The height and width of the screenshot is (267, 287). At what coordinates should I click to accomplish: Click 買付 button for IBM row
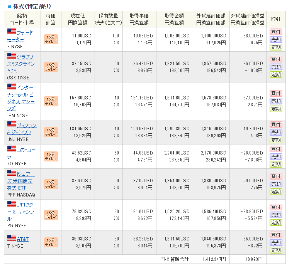[276, 94]
